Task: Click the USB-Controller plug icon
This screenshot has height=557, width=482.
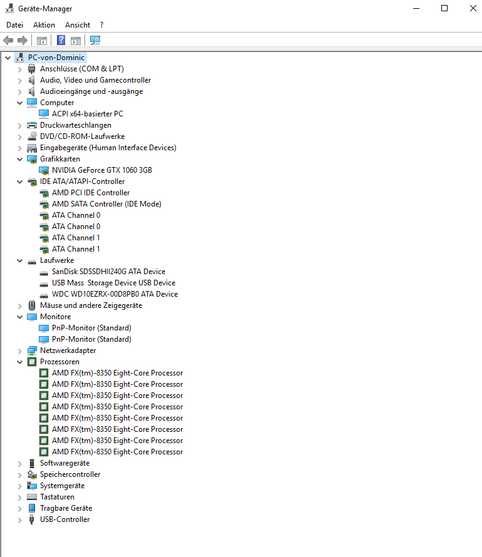Action: click(32, 519)
